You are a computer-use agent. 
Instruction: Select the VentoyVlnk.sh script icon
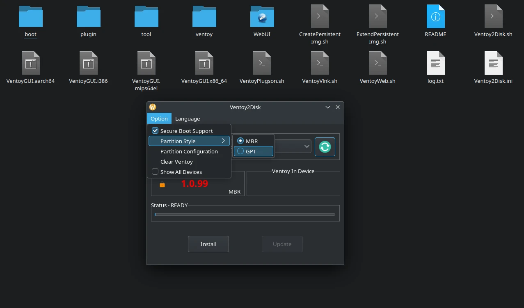[320, 63]
